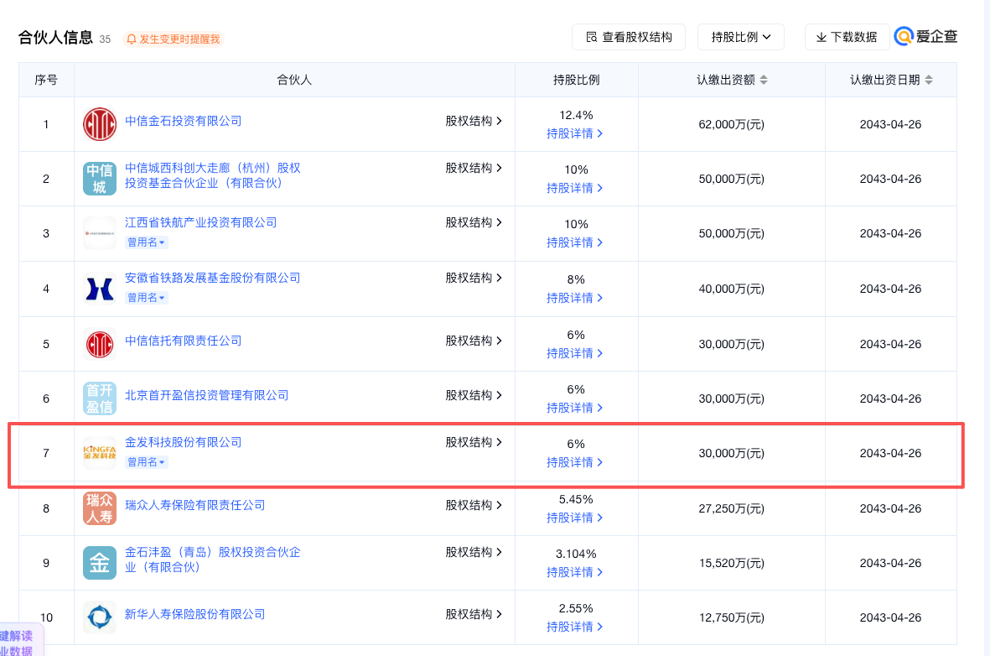View 持股详情 under 12.4%
990x656 pixels.
point(574,133)
